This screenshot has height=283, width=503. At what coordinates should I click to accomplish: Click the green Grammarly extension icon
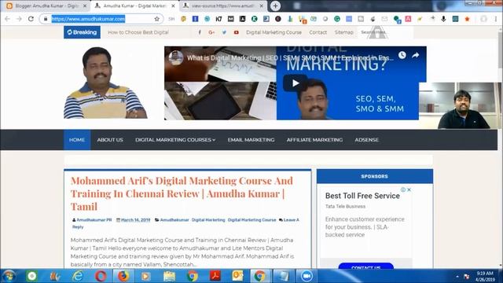pyautogui.click(x=337, y=19)
